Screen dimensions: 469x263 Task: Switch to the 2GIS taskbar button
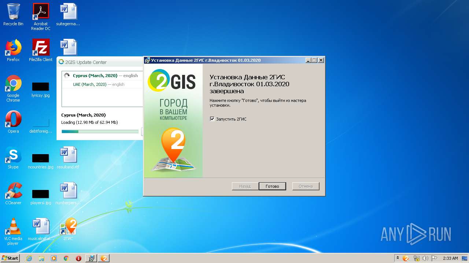104,258
